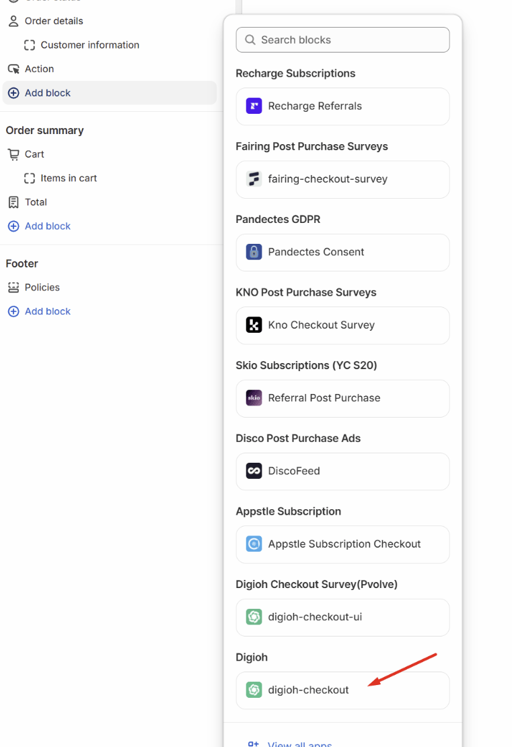Click the highlighted Add block button
512x747 pixels.
pos(47,93)
